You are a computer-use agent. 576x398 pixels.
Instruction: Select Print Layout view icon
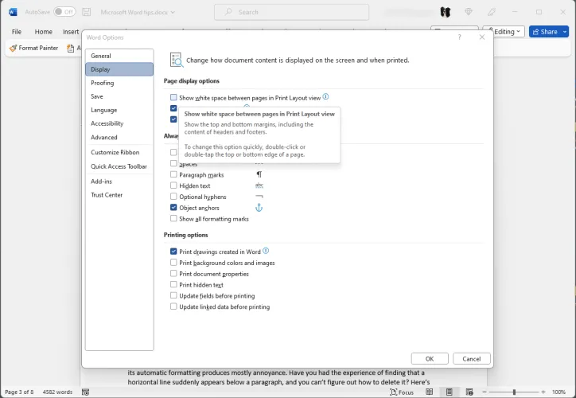coord(450,392)
